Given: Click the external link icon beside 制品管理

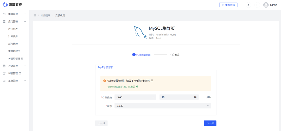Looking at the screenshot, I should coord(20,73).
